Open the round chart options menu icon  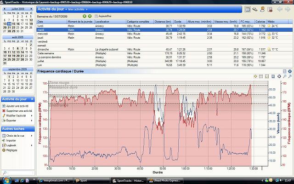coord(290,71)
